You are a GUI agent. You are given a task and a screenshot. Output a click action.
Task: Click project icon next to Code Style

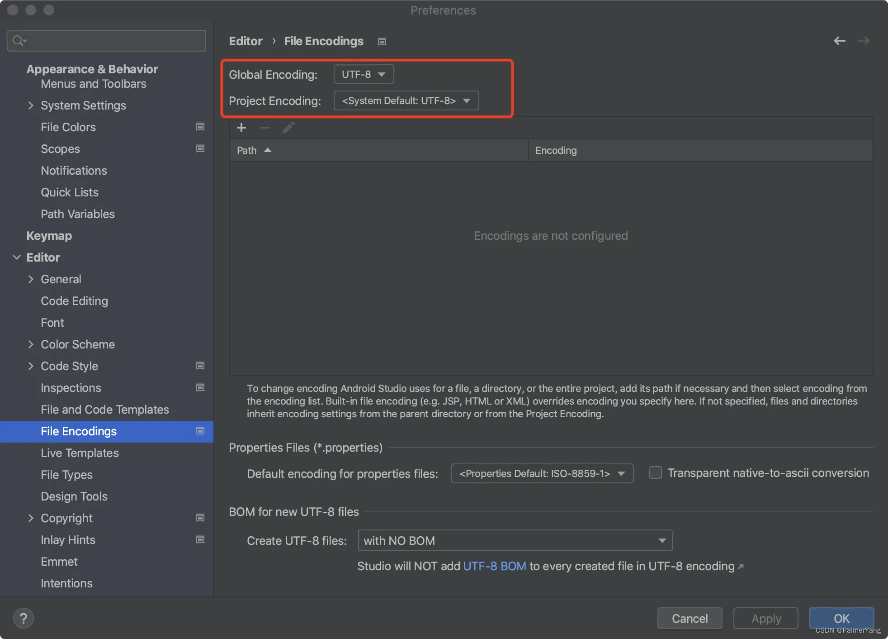[200, 366]
